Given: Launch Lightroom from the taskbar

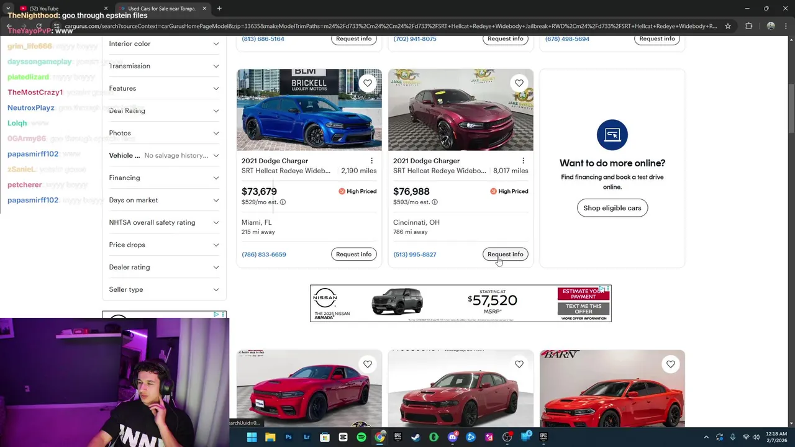Looking at the screenshot, I should coord(307,437).
